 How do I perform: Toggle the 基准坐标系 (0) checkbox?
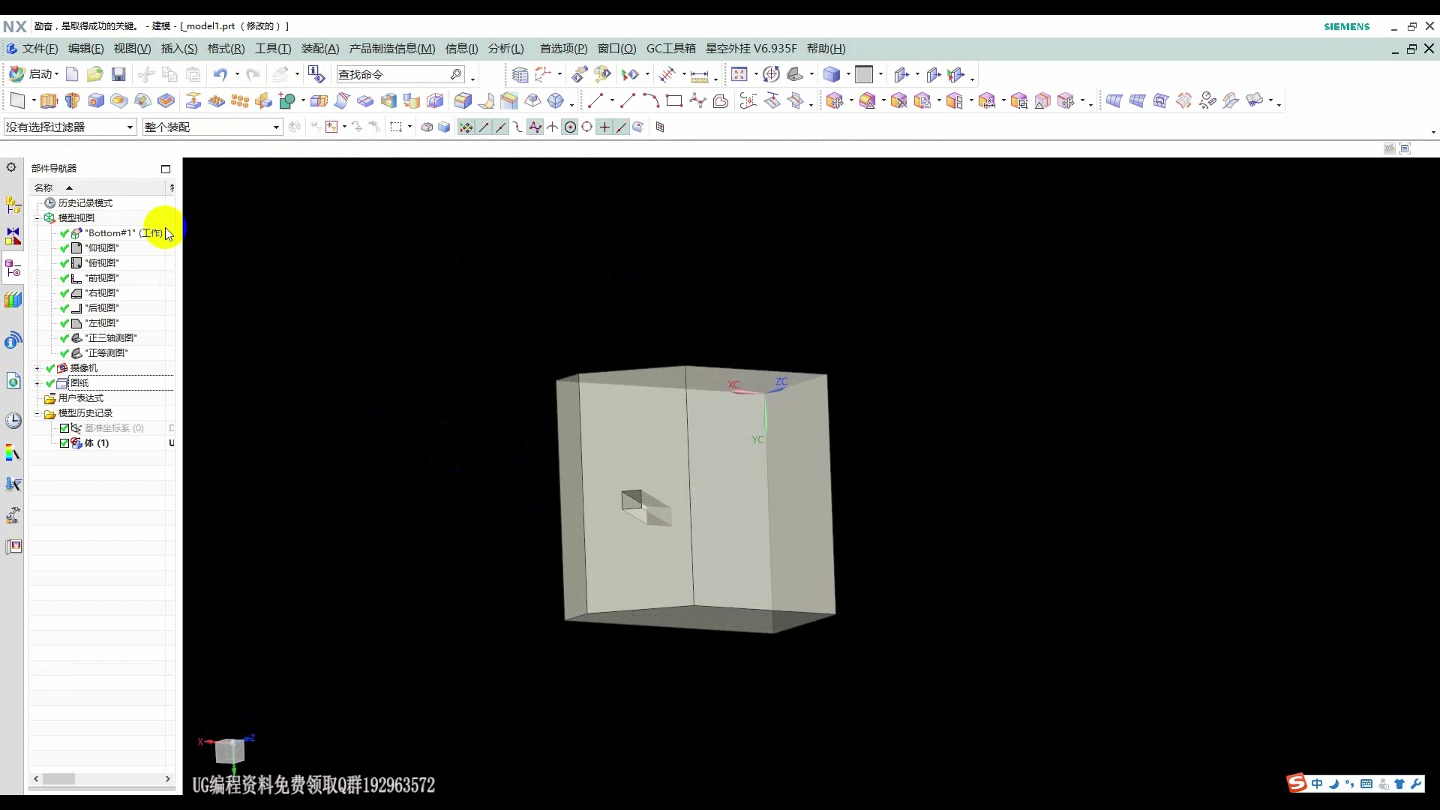pos(64,428)
